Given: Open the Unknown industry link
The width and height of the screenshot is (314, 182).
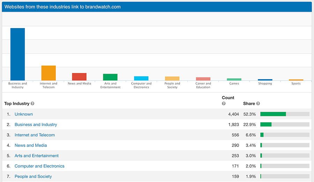Looking at the screenshot, I should pyautogui.click(x=24, y=114).
